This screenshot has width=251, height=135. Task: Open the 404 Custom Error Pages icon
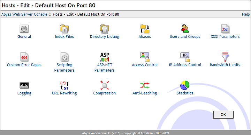point(24,57)
